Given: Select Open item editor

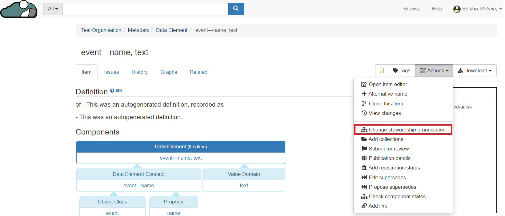Looking at the screenshot, I should 388,84.
